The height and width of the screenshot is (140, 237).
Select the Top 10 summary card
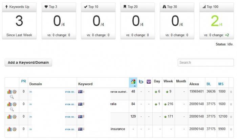click(98, 21)
